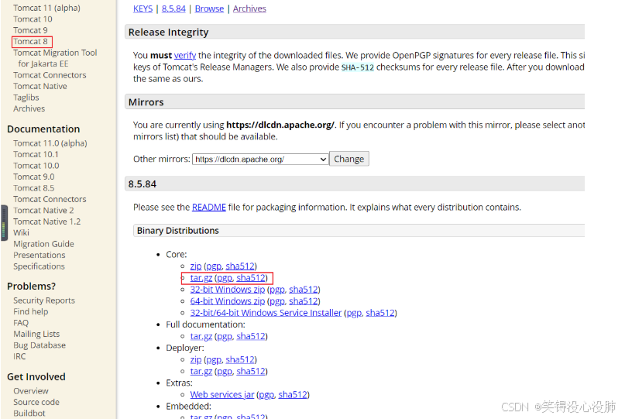Open pgp signature for Core zip

point(214,266)
